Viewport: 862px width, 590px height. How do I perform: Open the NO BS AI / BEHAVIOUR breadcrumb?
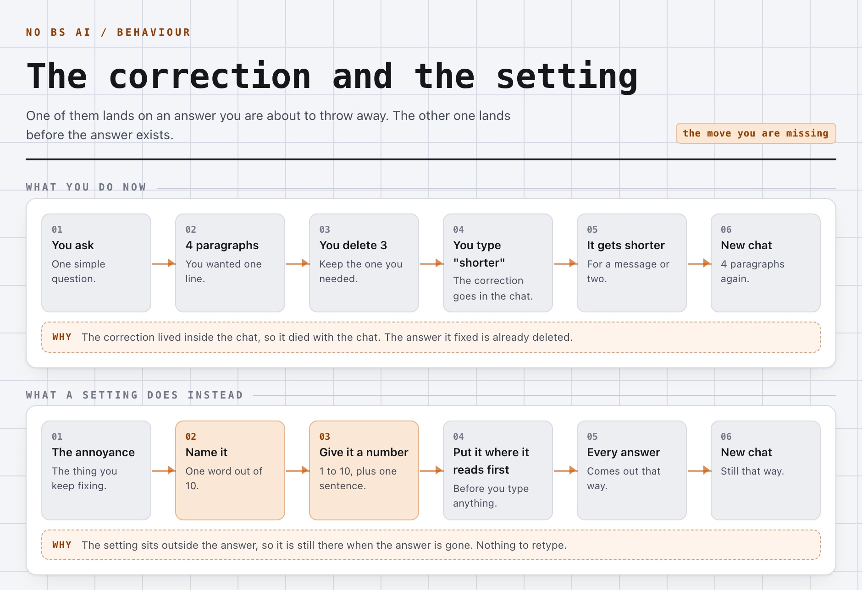pyautogui.click(x=108, y=32)
